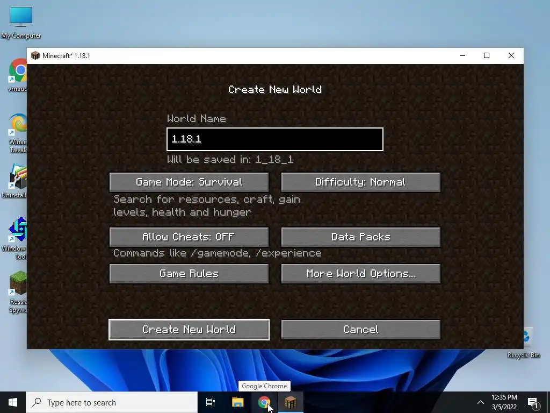Image resolution: width=550 pixels, height=413 pixels.
Task: Show hidden system tray icons
Action: [x=481, y=402]
